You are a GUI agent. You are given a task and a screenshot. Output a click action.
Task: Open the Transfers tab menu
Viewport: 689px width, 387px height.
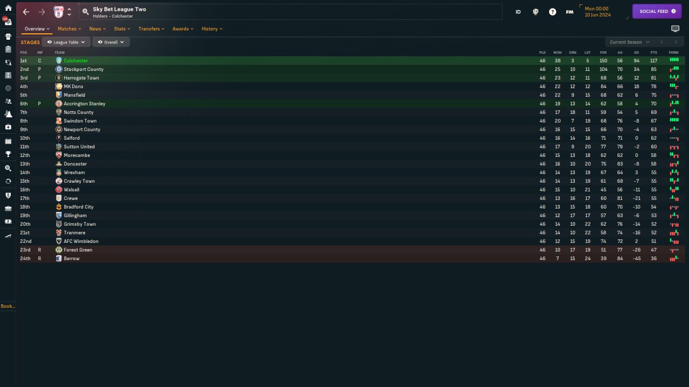coord(152,29)
